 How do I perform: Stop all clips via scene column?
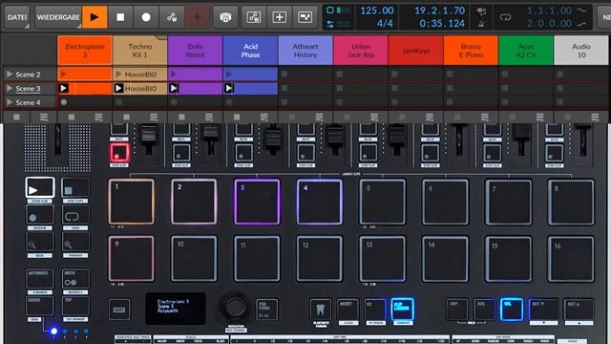coord(16,117)
